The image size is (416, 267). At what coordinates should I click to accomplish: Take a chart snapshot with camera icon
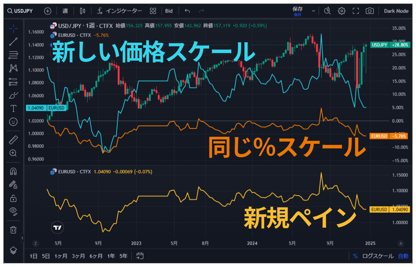point(370,11)
